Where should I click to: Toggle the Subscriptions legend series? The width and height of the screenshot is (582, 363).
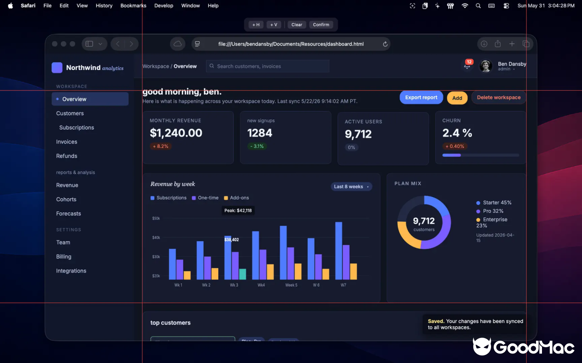169,198
